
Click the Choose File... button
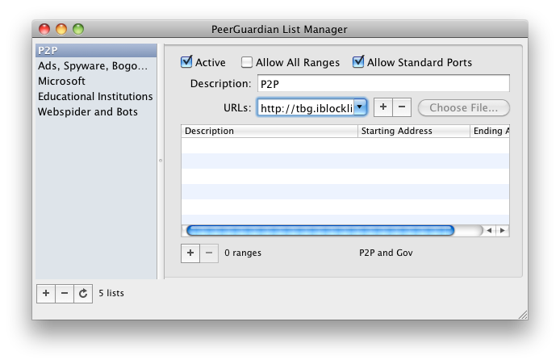(x=463, y=107)
